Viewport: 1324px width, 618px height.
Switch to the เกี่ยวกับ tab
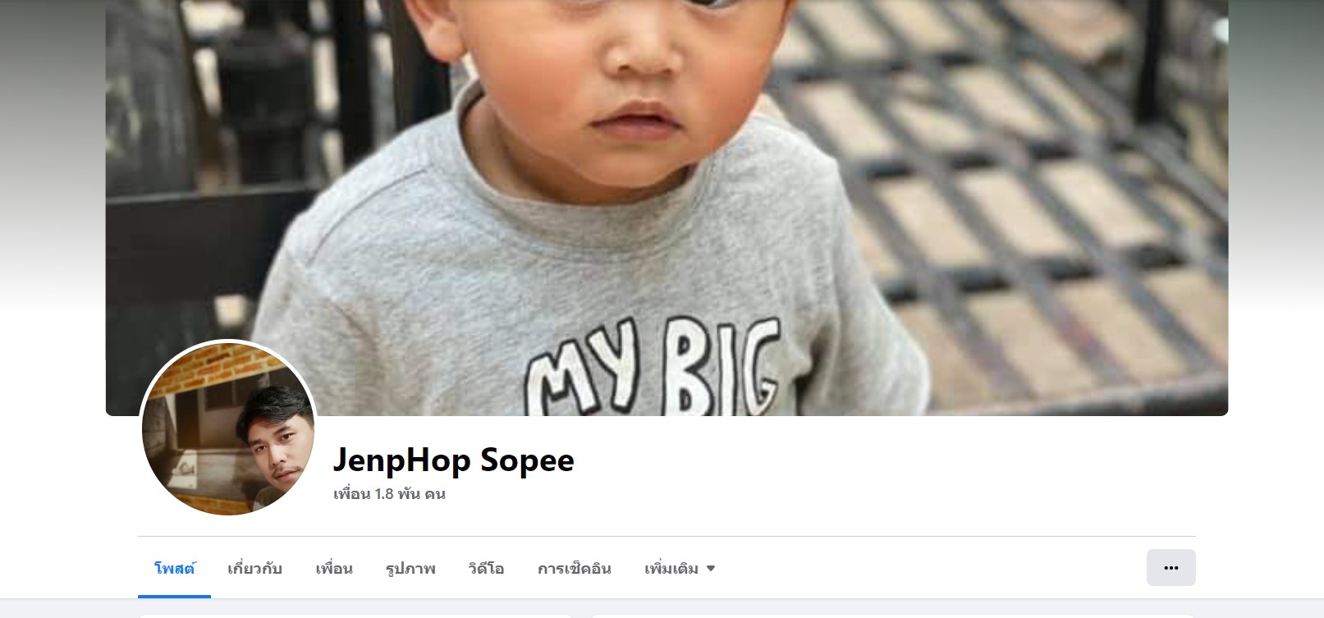click(x=254, y=568)
